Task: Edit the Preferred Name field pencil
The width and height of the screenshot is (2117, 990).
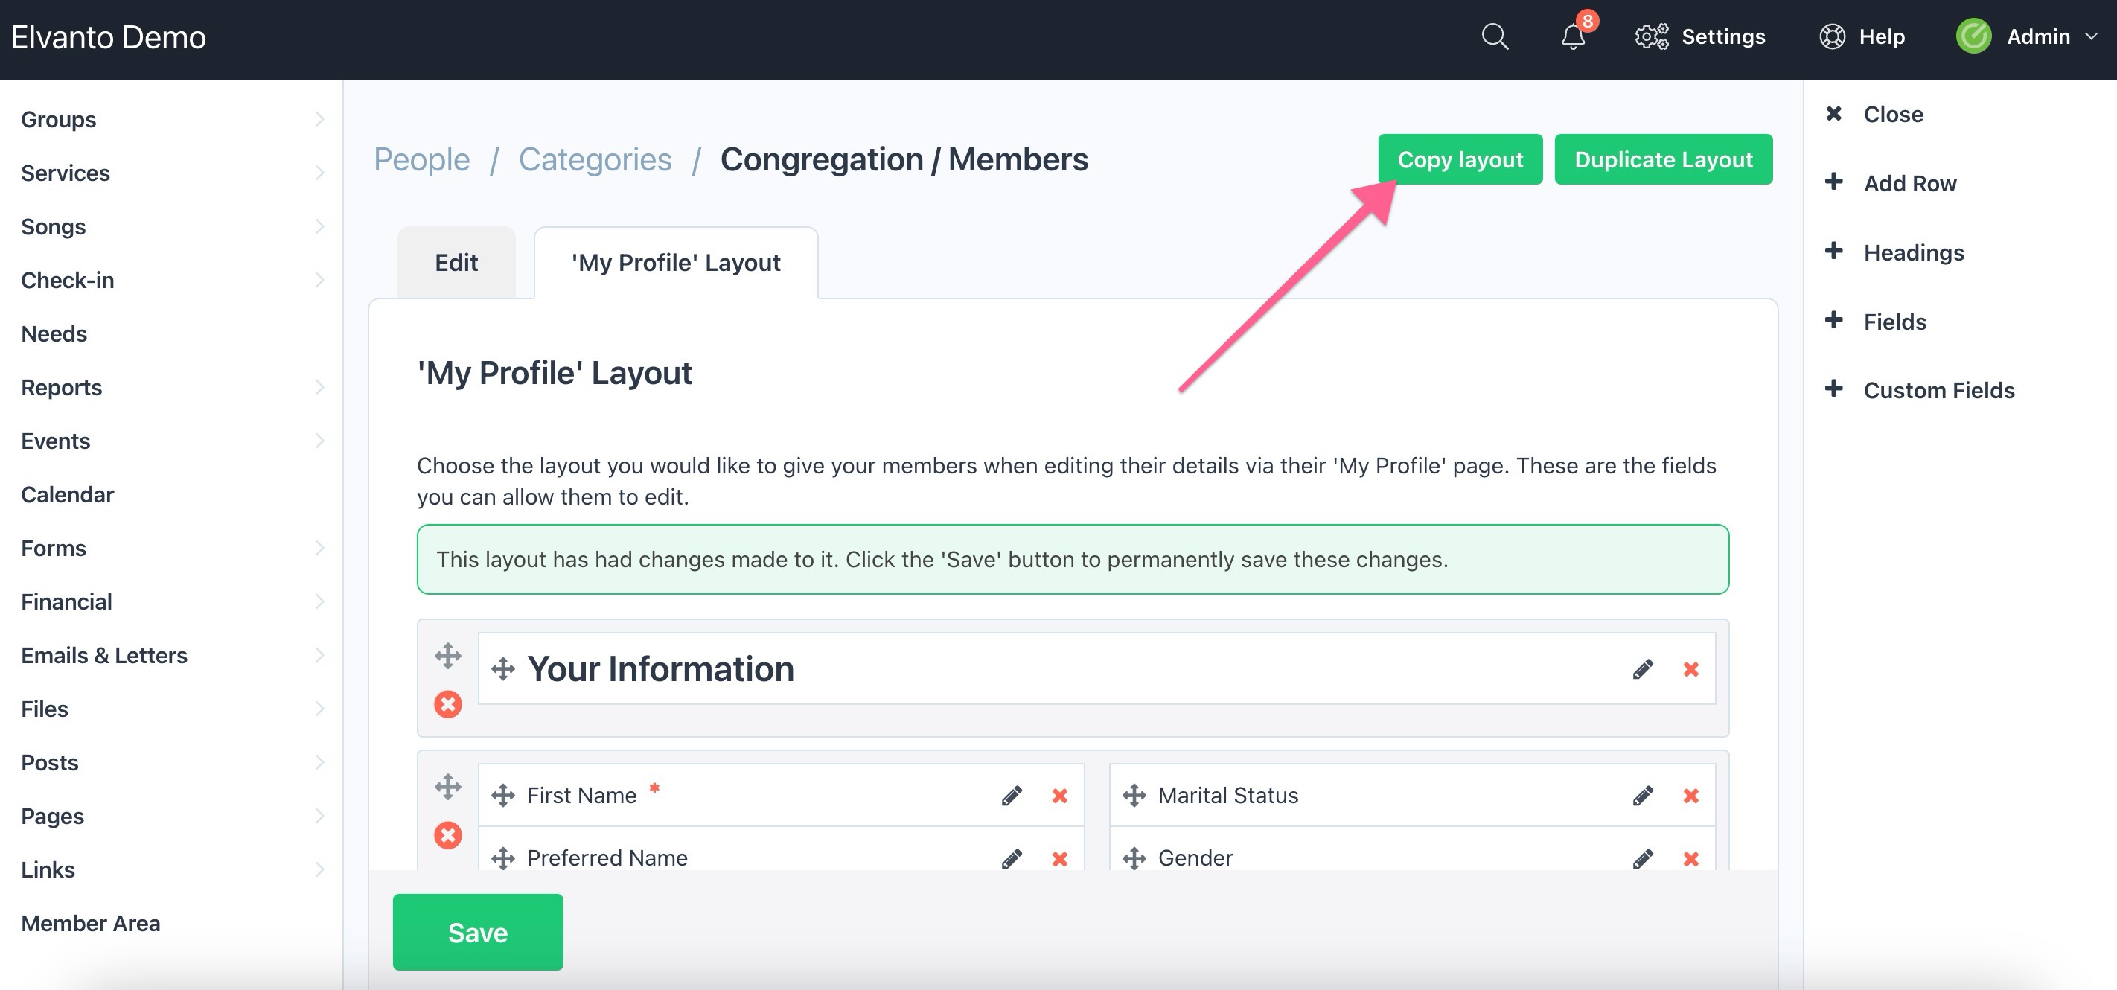Action: tap(1012, 858)
